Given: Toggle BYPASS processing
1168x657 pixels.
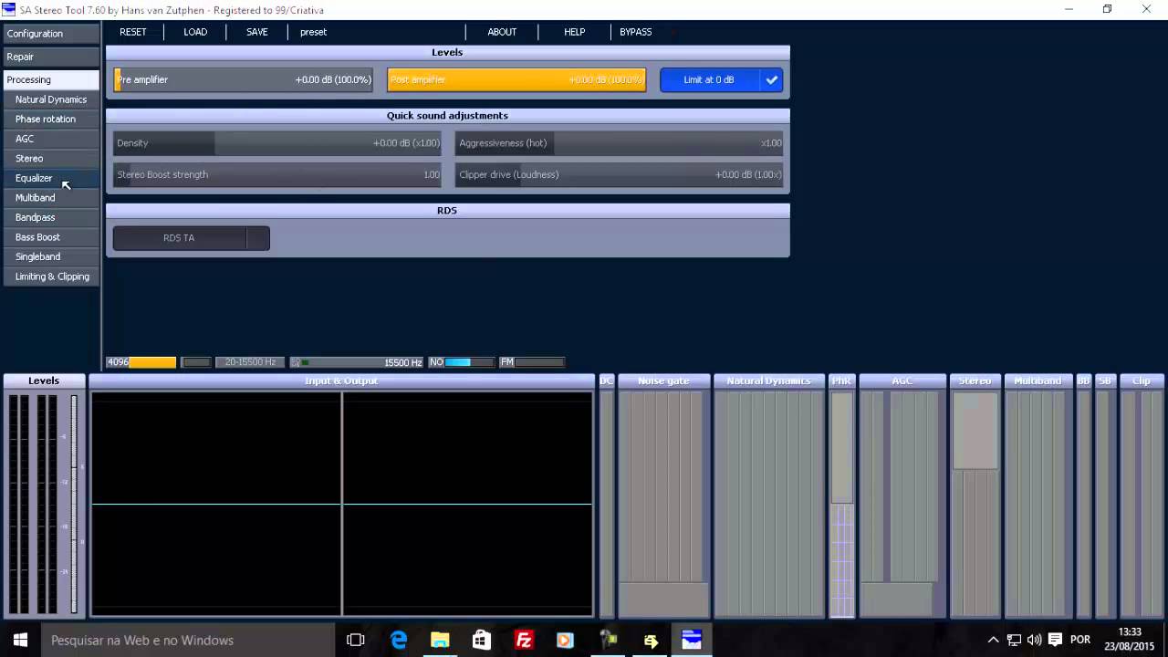Looking at the screenshot, I should click(x=636, y=32).
